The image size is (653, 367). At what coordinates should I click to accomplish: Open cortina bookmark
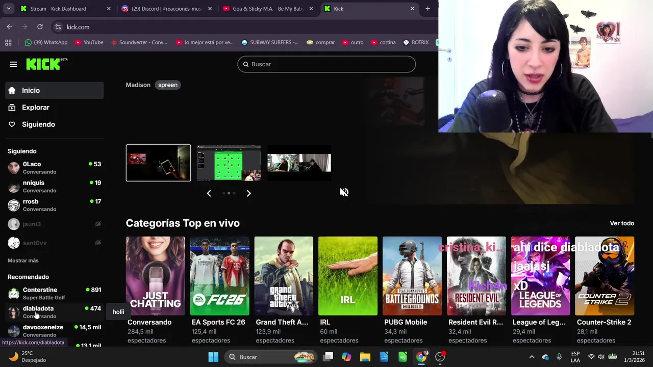point(383,42)
